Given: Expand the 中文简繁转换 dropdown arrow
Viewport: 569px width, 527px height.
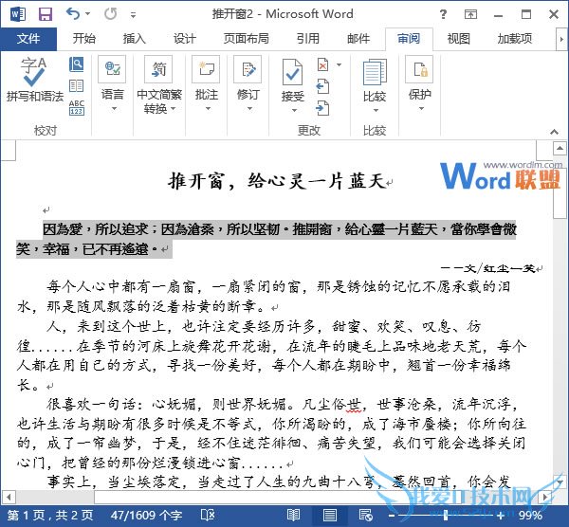Looking at the screenshot, I should click(173, 108).
